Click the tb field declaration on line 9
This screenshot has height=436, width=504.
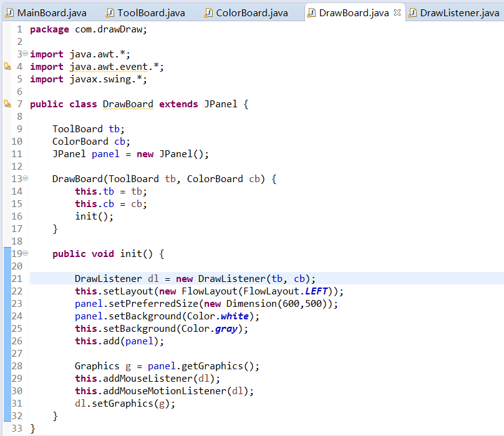[114, 129]
